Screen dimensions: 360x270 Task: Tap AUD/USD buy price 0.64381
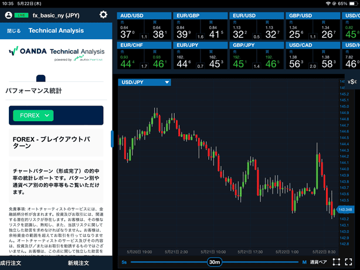158,30
